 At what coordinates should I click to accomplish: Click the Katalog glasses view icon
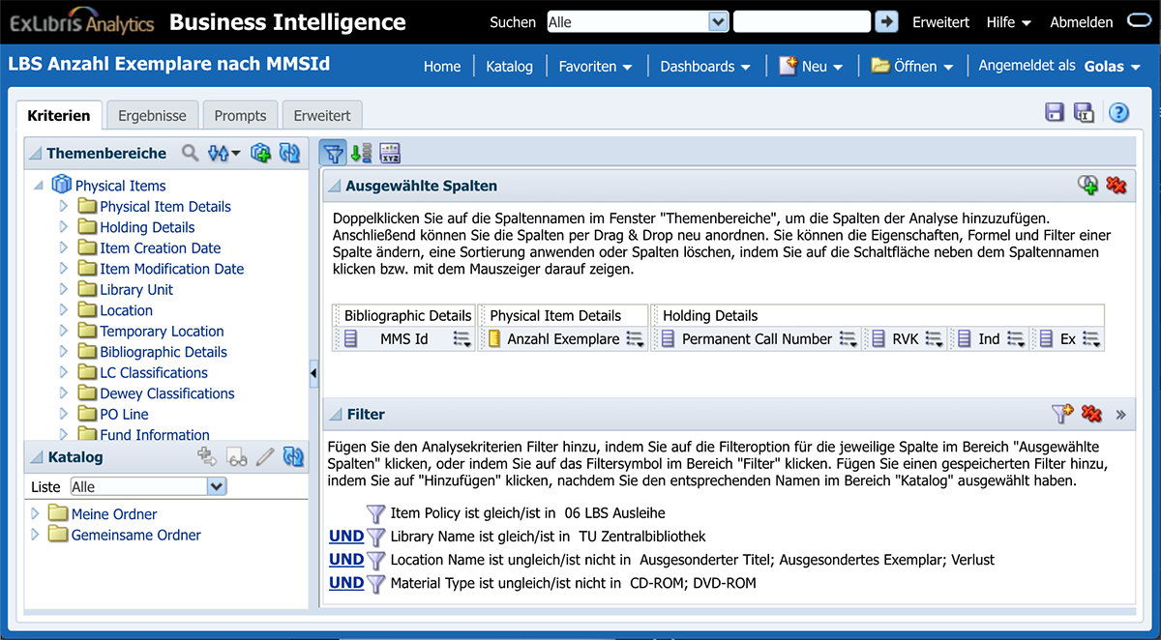(x=237, y=457)
